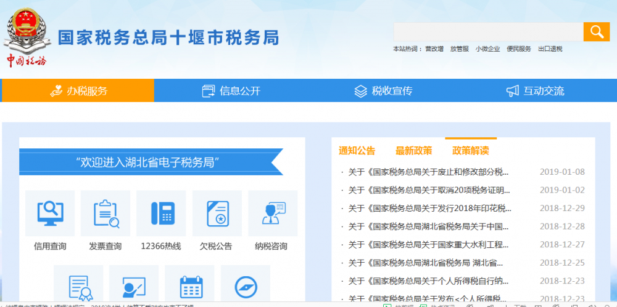Click the date 2019-01-08
This screenshot has width=617, height=307.
tap(562, 172)
